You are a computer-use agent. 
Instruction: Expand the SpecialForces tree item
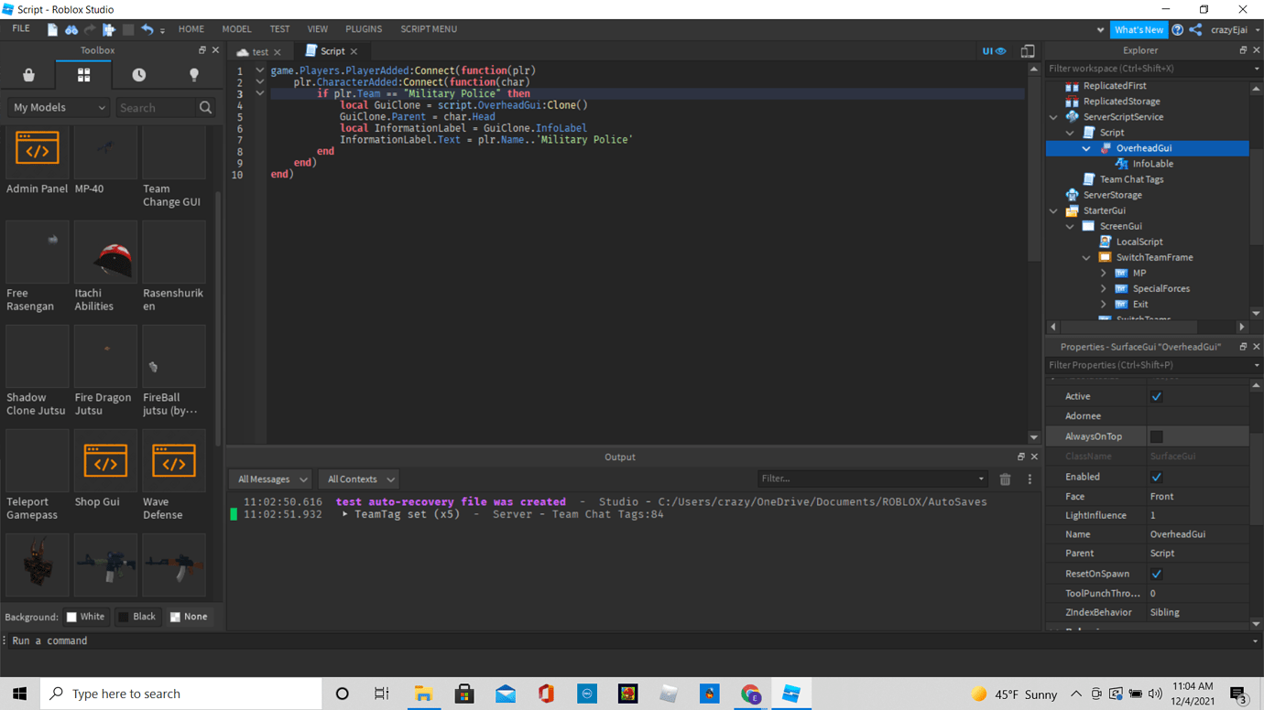[x=1104, y=288]
